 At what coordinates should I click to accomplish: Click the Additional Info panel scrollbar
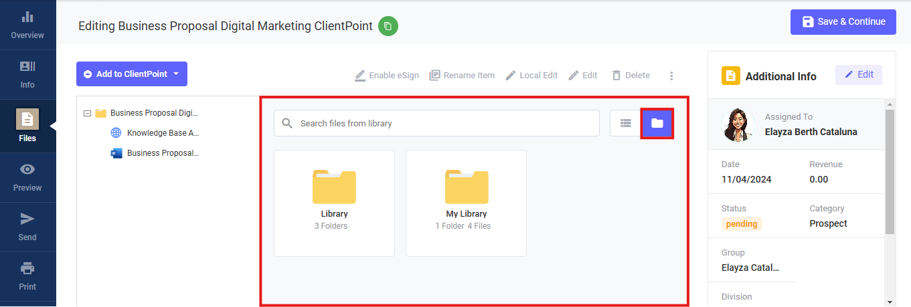pos(890,172)
